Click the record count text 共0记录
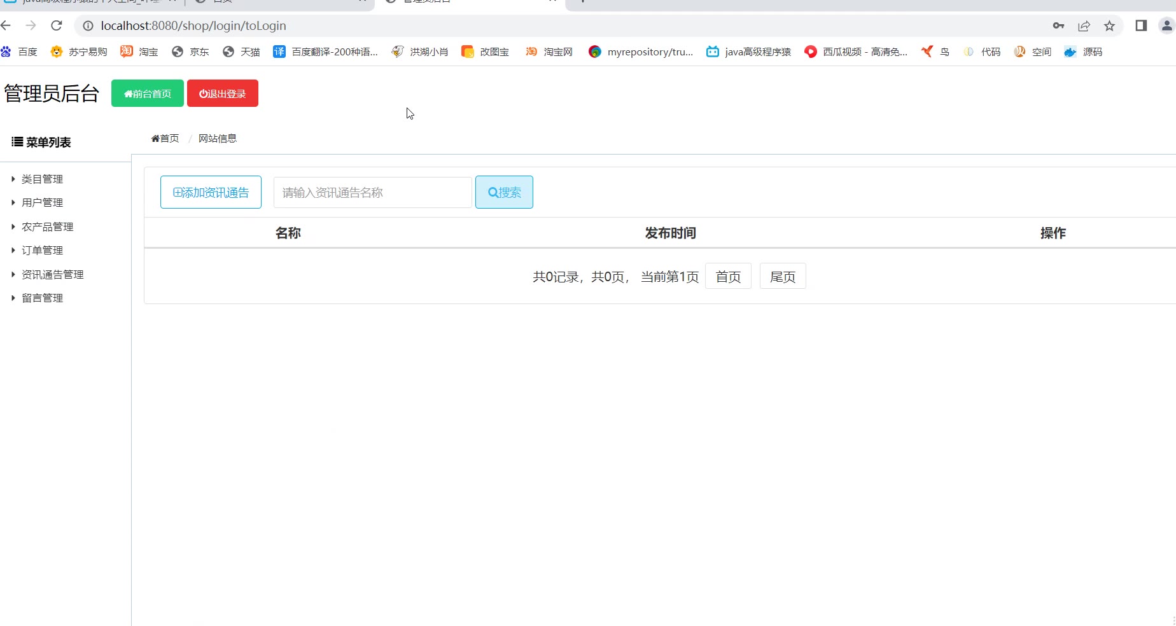 click(555, 277)
